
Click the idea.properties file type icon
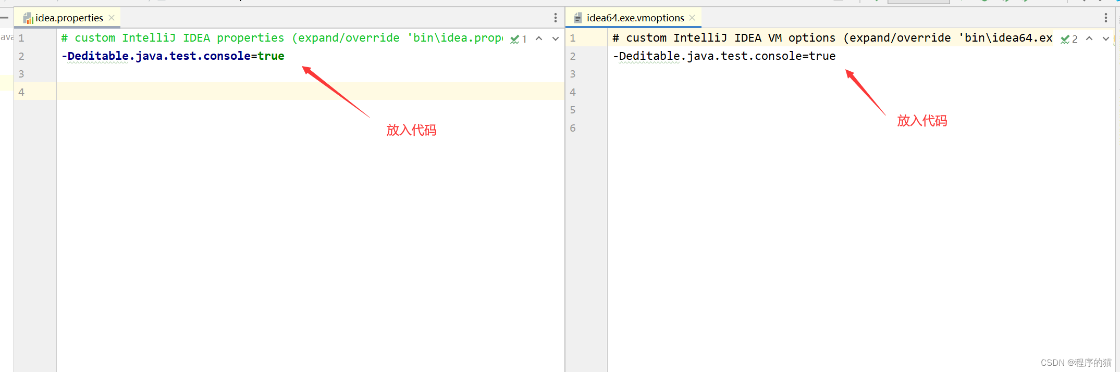(x=28, y=18)
